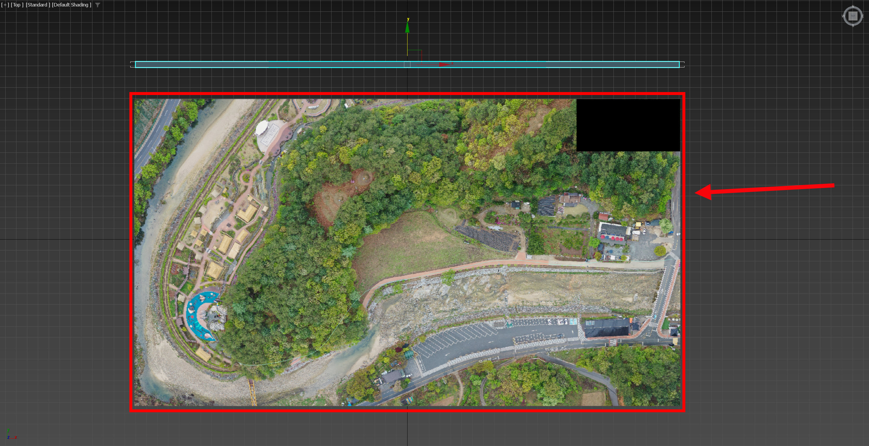Click the E compass letter on ViewCube
Screen dimensions: 869x446
pyautogui.click(x=863, y=16)
